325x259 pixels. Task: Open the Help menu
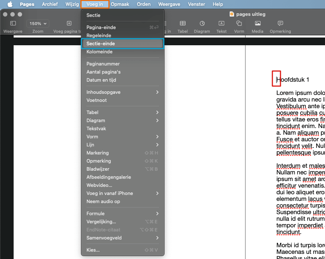pos(218,4)
